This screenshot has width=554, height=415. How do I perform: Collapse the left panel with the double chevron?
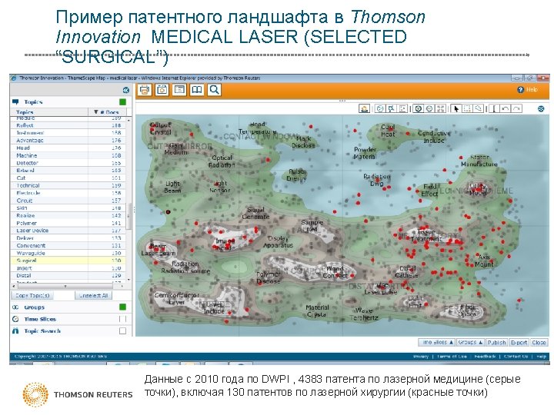click(125, 91)
